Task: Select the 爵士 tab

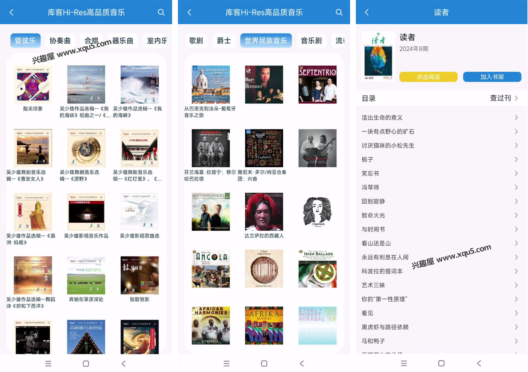Action: pyautogui.click(x=224, y=41)
